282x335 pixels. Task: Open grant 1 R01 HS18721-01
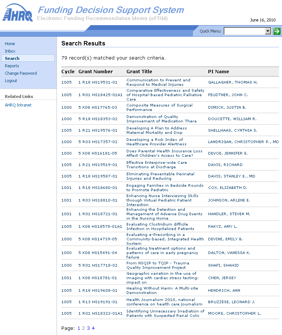click(x=98, y=214)
